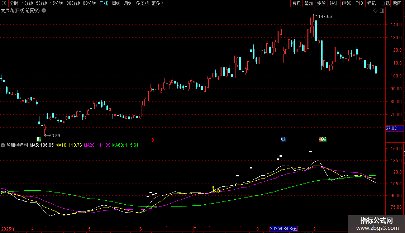Click the 标记 mark button
Viewport: 405px width, 233px height.
pyautogui.click(x=371, y=3)
